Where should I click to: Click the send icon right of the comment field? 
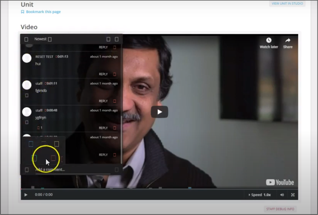(117, 170)
